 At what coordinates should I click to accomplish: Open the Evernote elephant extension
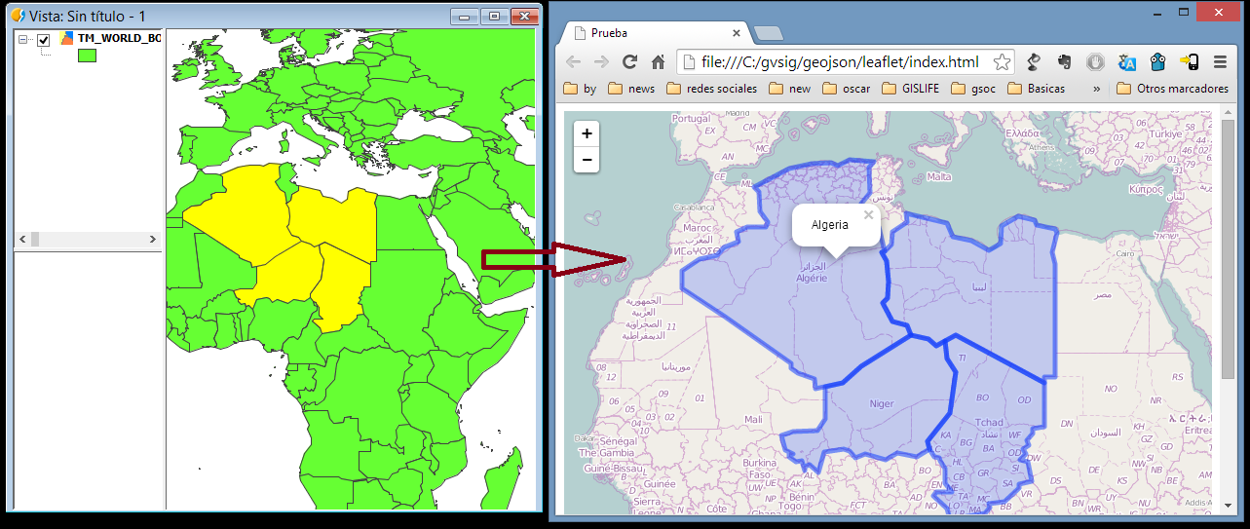point(1065,62)
